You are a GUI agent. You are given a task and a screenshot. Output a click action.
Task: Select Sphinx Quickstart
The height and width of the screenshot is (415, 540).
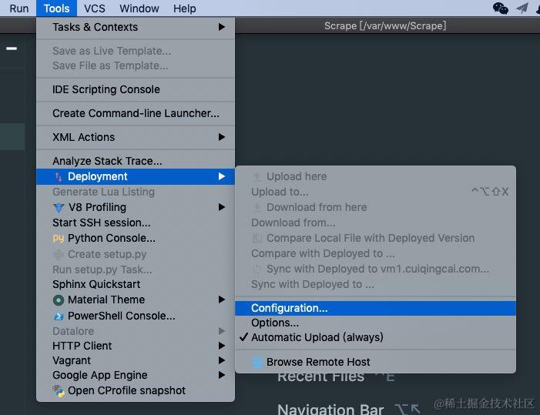coord(136,284)
